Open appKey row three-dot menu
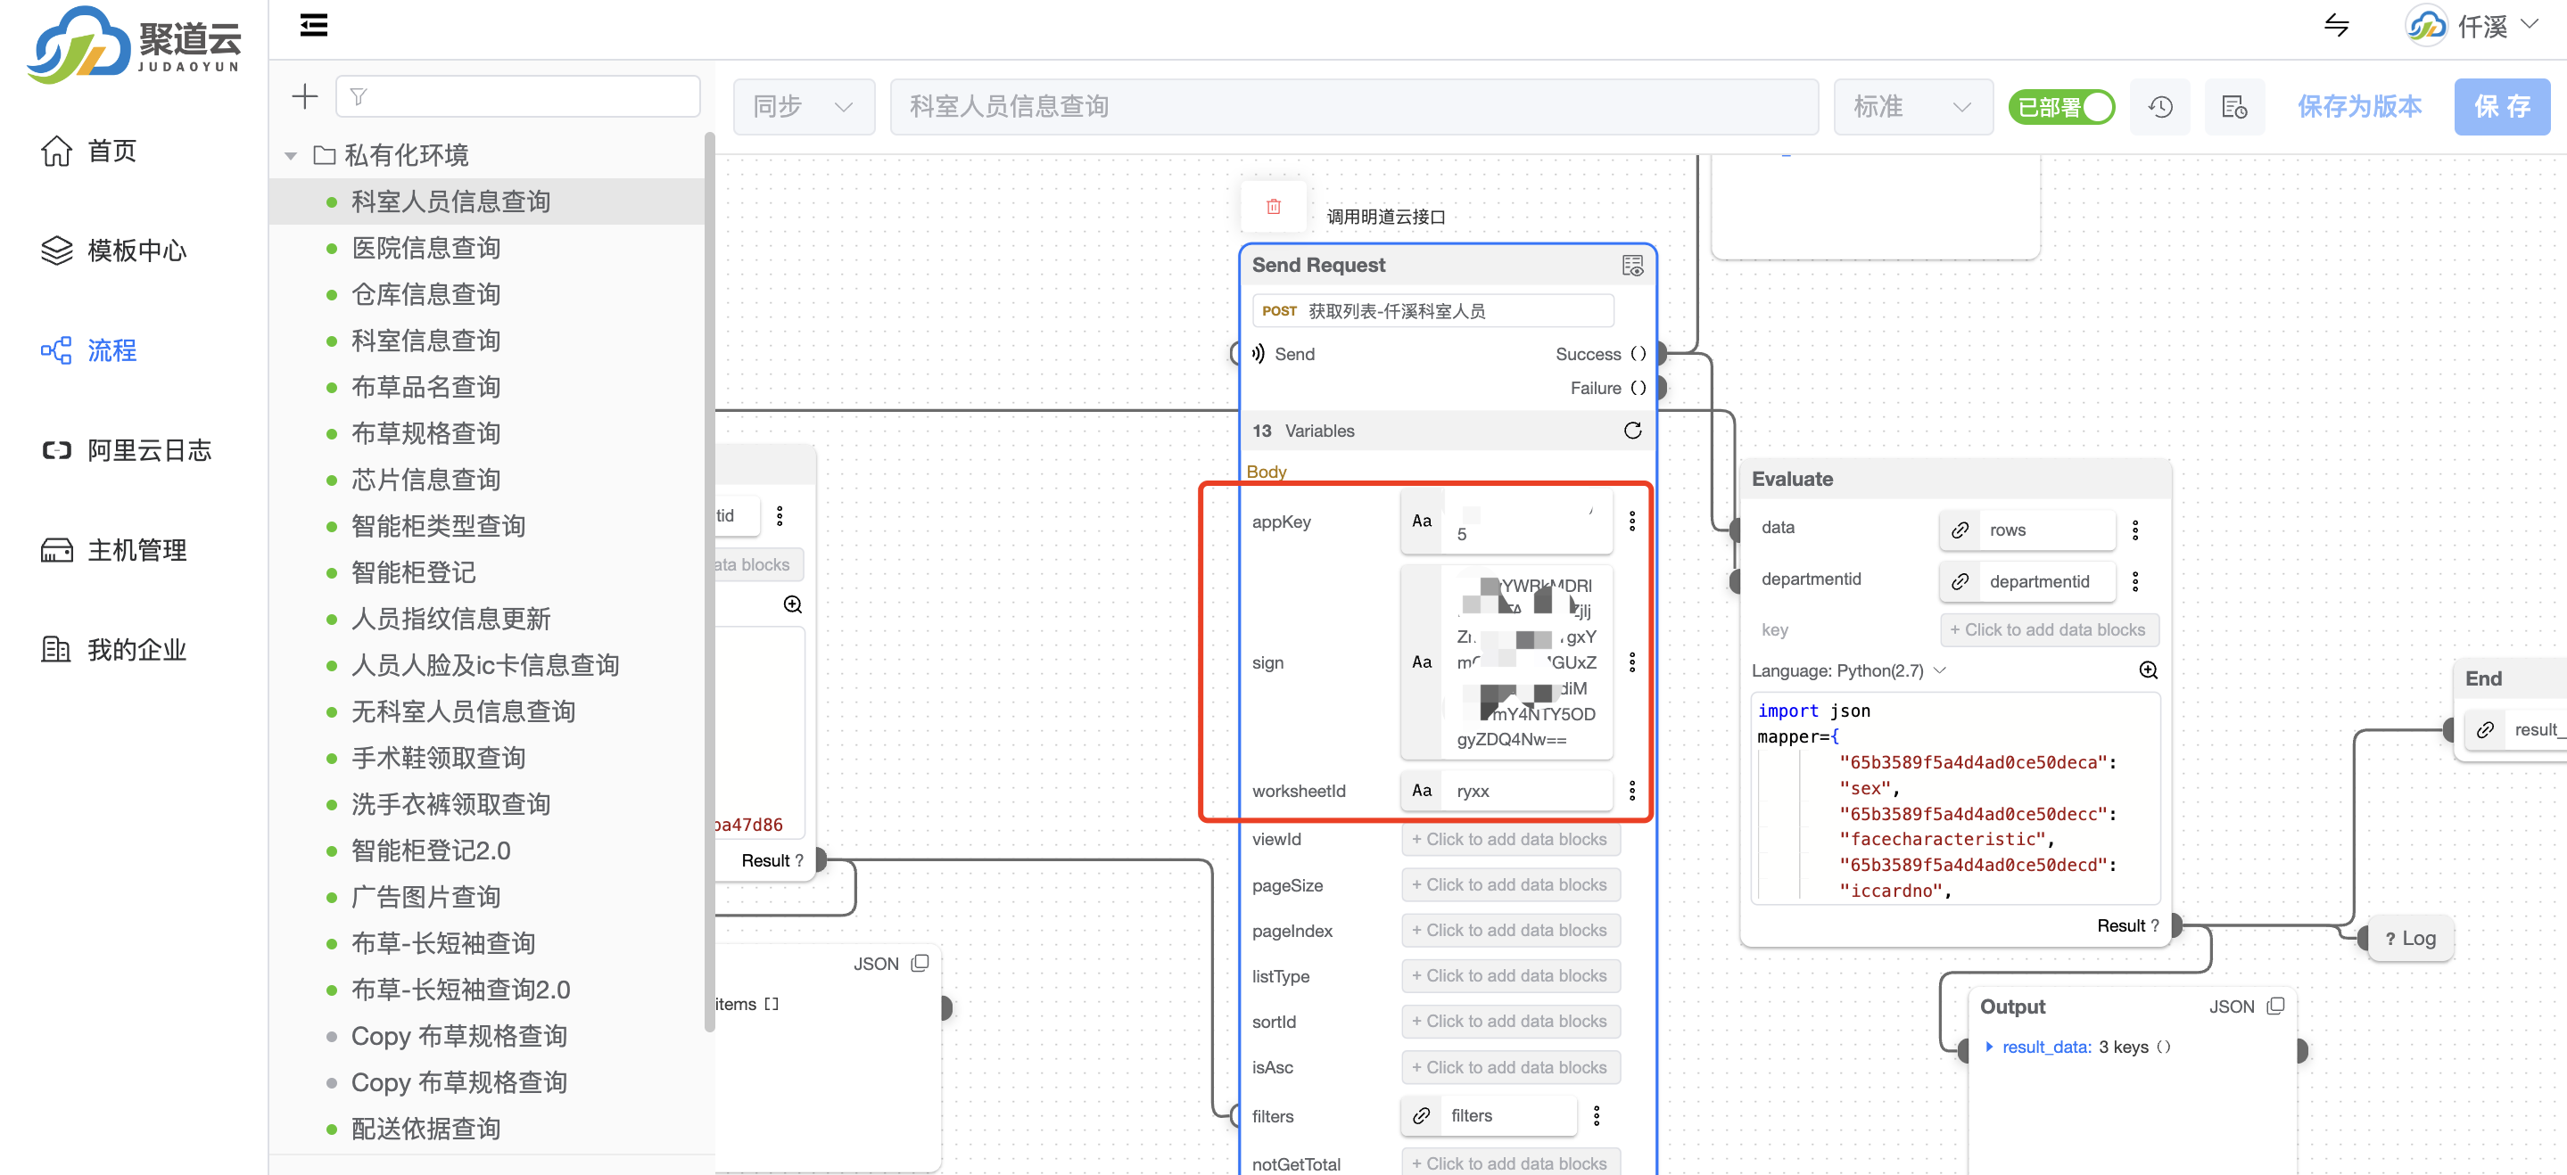Image resolution: width=2567 pixels, height=1175 pixels. pos(1631,521)
